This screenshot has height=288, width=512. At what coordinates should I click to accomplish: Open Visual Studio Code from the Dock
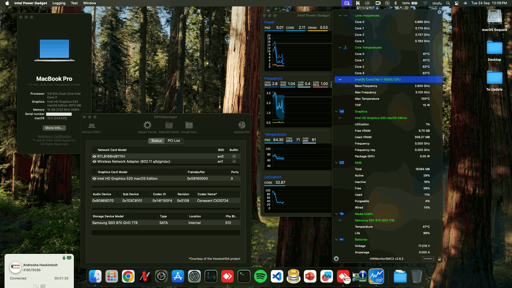(277, 277)
